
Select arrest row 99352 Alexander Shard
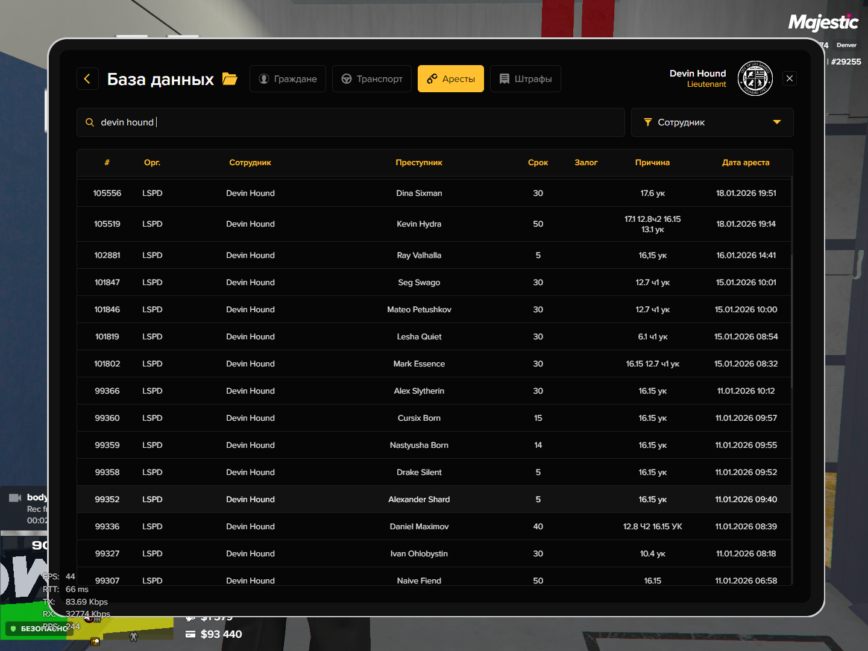click(434, 499)
